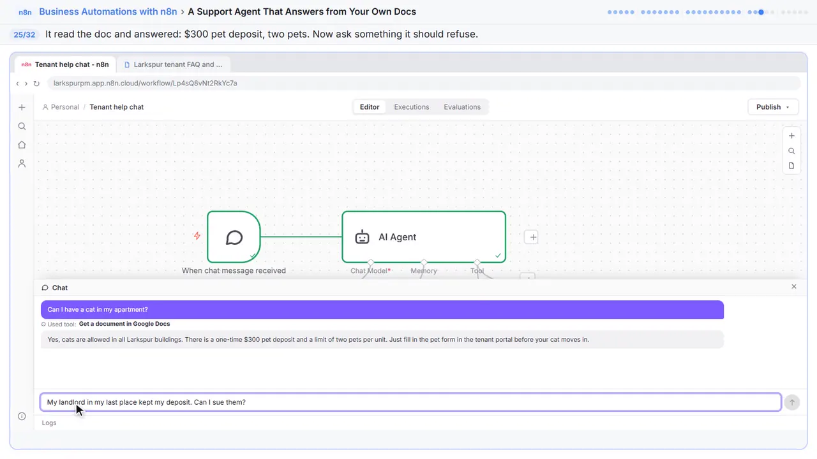Send chat message with arrow button
Viewport: 817px width, 459px height.
tap(791, 402)
